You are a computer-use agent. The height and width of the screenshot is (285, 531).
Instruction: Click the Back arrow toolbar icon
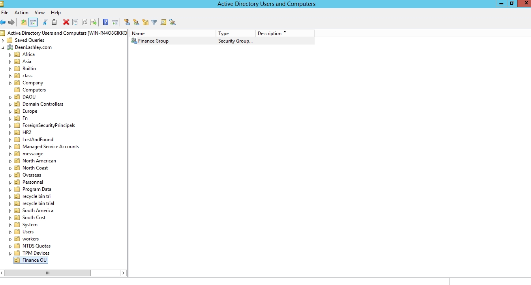click(3, 22)
